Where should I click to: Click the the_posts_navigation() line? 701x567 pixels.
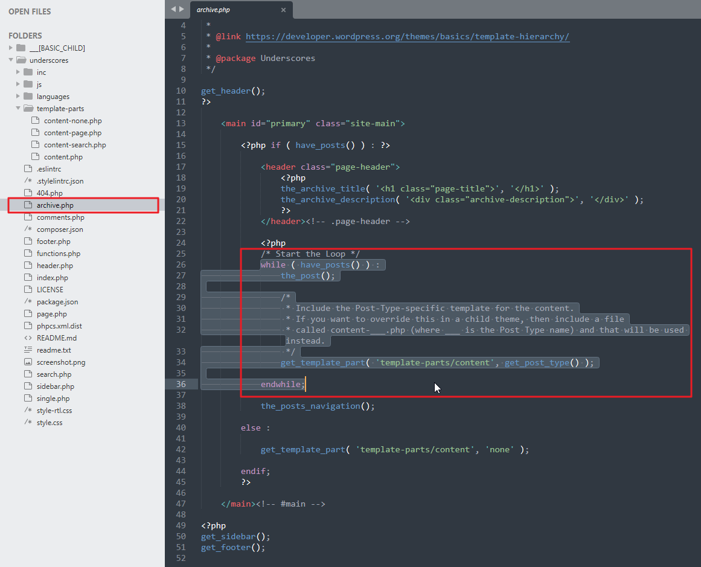coord(318,406)
